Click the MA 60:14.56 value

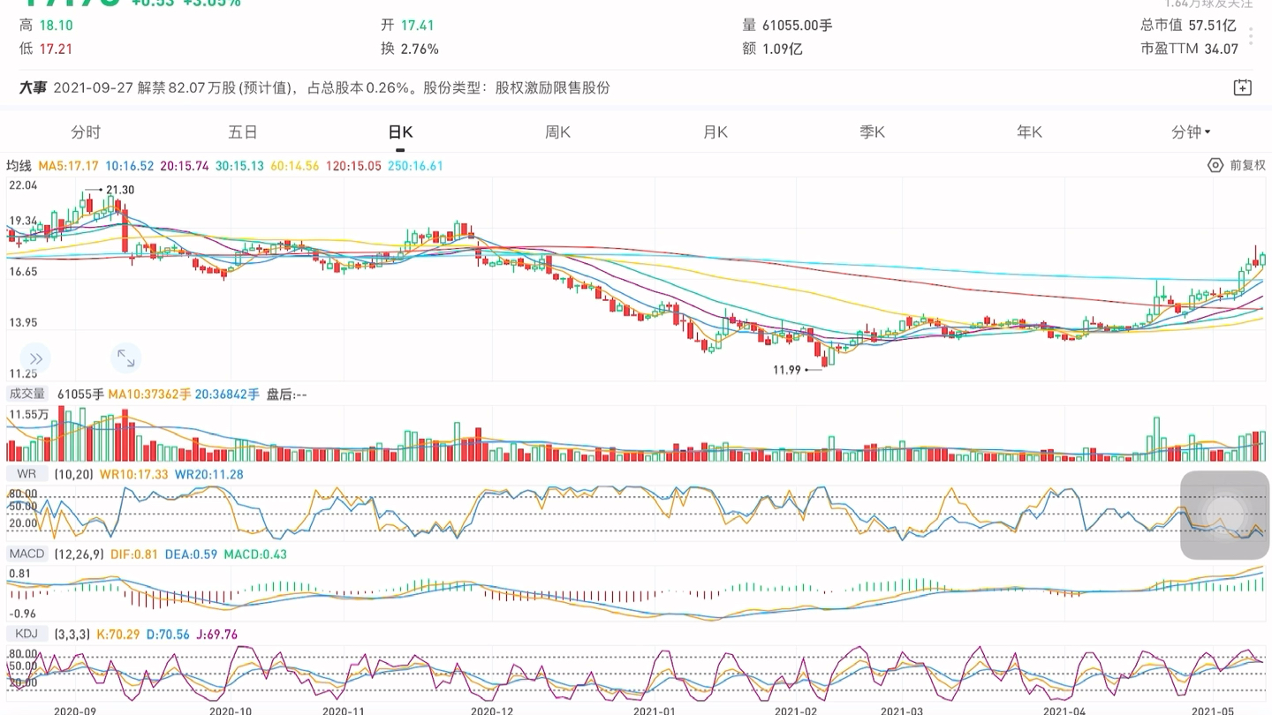click(x=295, y=166)
